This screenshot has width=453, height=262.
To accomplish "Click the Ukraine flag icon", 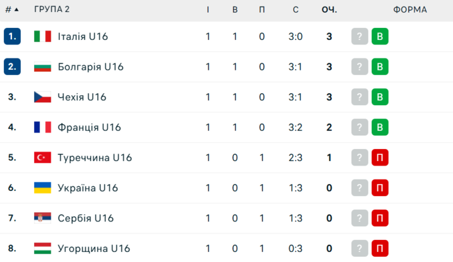I will (43, 188).
